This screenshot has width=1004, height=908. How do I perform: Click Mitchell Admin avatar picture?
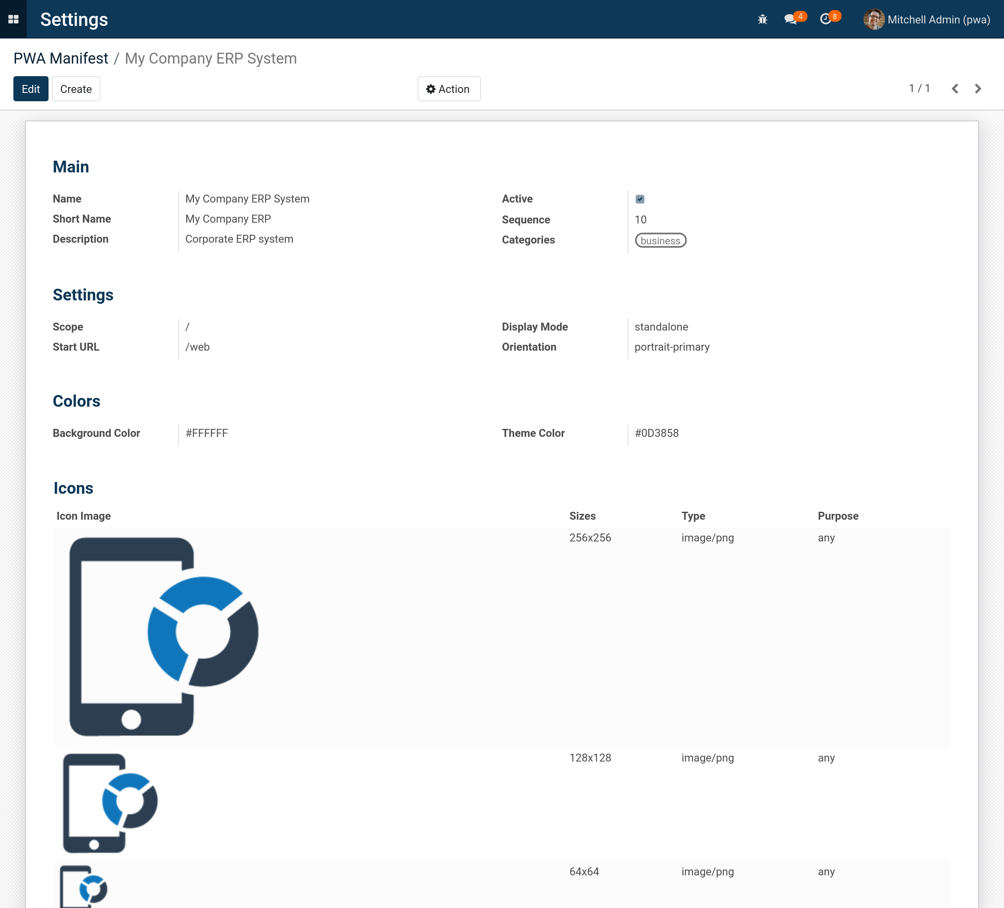(x=873, y=19)
